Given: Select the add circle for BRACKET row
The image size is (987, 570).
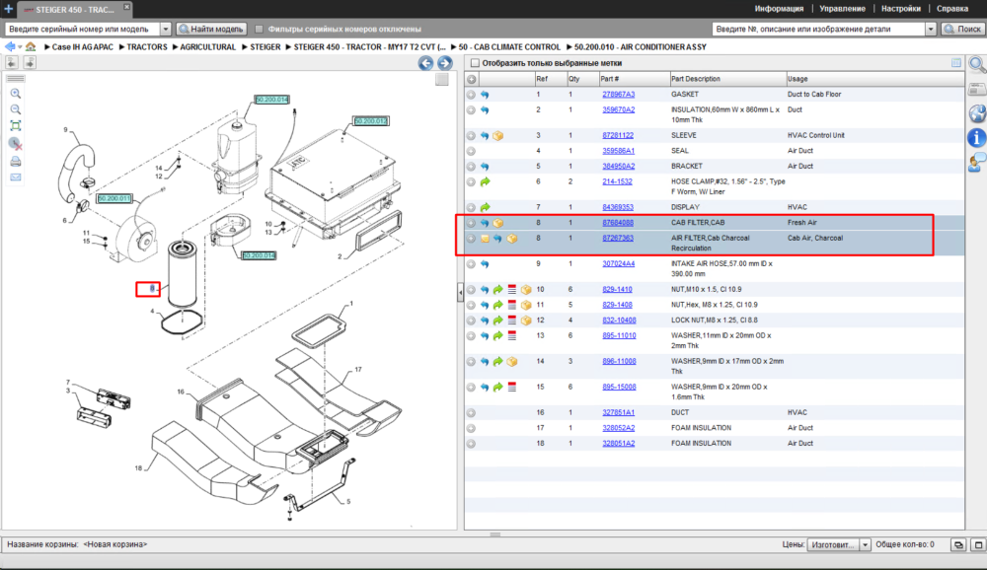Looking at the screenshot, I should click(471, 167).
